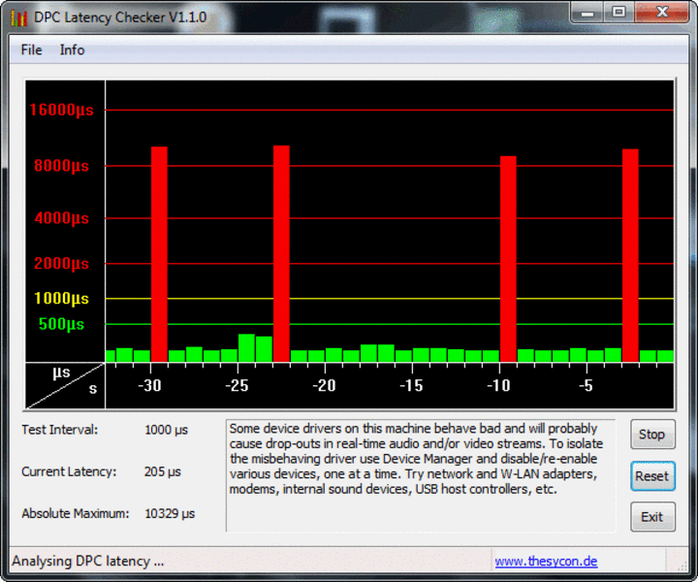Click the Stop button

coord(652,435)
